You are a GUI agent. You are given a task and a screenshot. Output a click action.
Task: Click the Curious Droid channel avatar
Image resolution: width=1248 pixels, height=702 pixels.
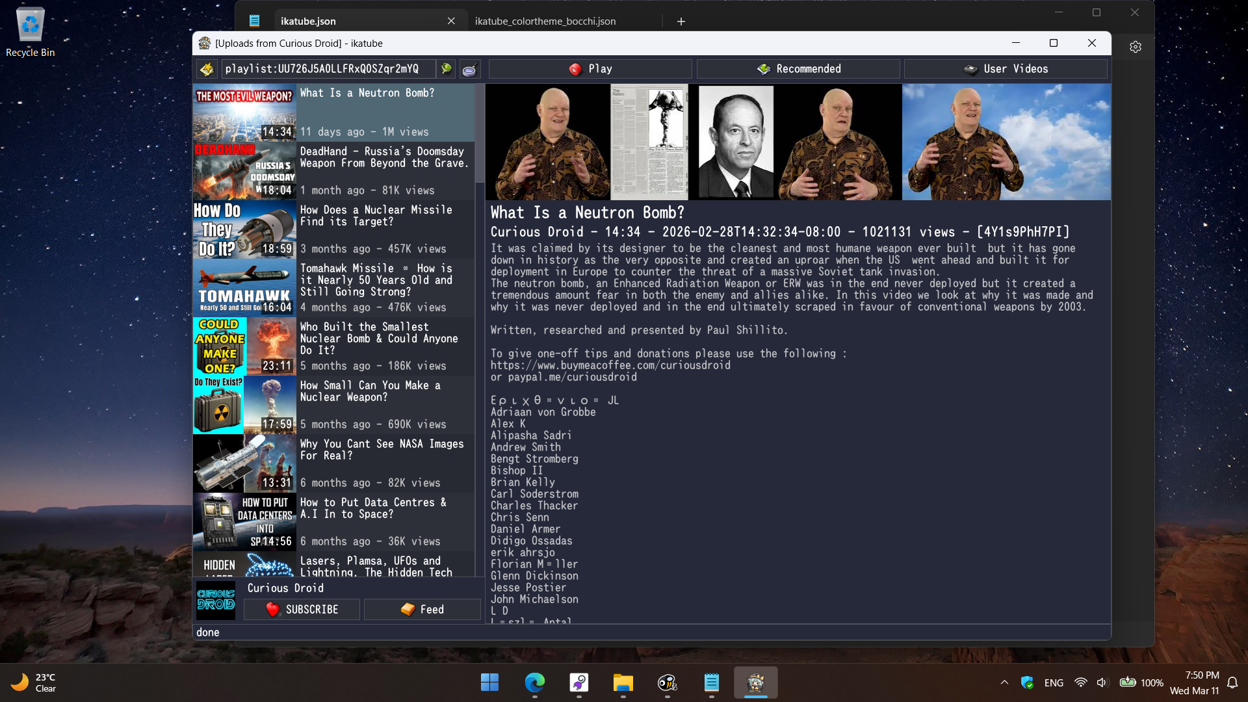(x=216, y=599)
